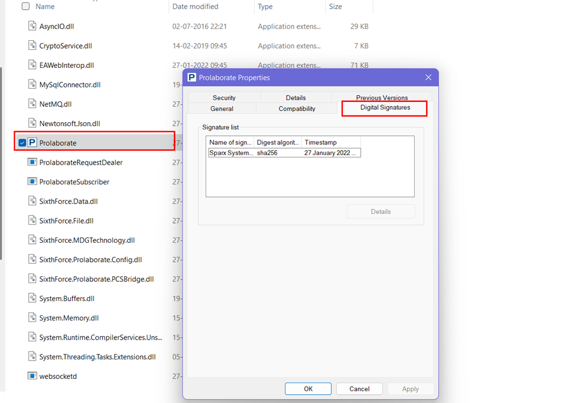The height and width of the screenshot is (403, 579).
Task: Select the SixthForce.File.dll file name
Action: [x=66, y=221]
